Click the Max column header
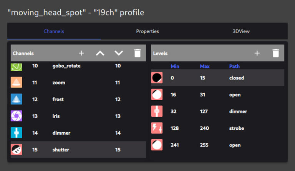The width and height of the screenshot is (295, 171). pos(205,66)
